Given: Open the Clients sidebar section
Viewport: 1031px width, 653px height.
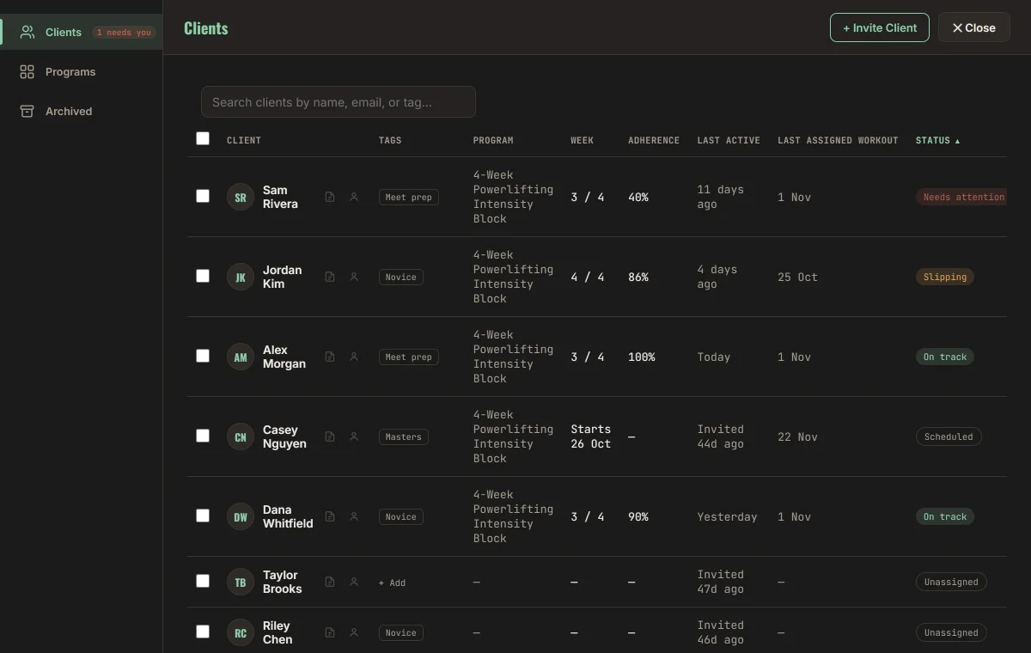Looking at the screenshot, I should pyautogui.click(x=81, y=32).
